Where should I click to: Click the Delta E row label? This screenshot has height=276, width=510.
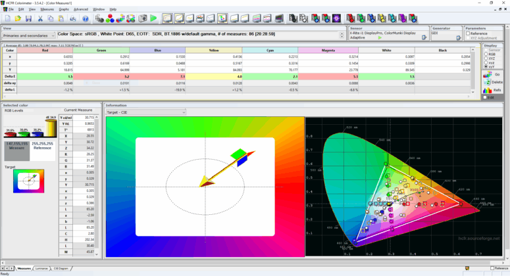pos(10,76)
